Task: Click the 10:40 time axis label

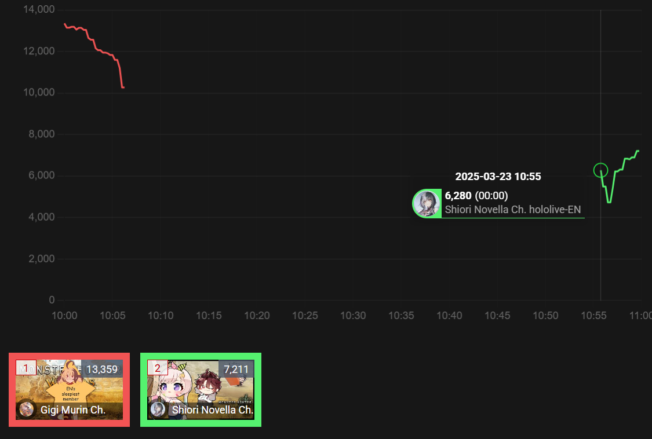Action: pos(449,316)
